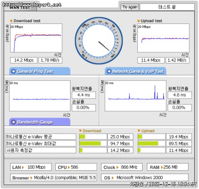Viewport: 199px width, 189px height.
Task: Click the e-Valley 평균 upload green bar
Action: click(140, 137)
